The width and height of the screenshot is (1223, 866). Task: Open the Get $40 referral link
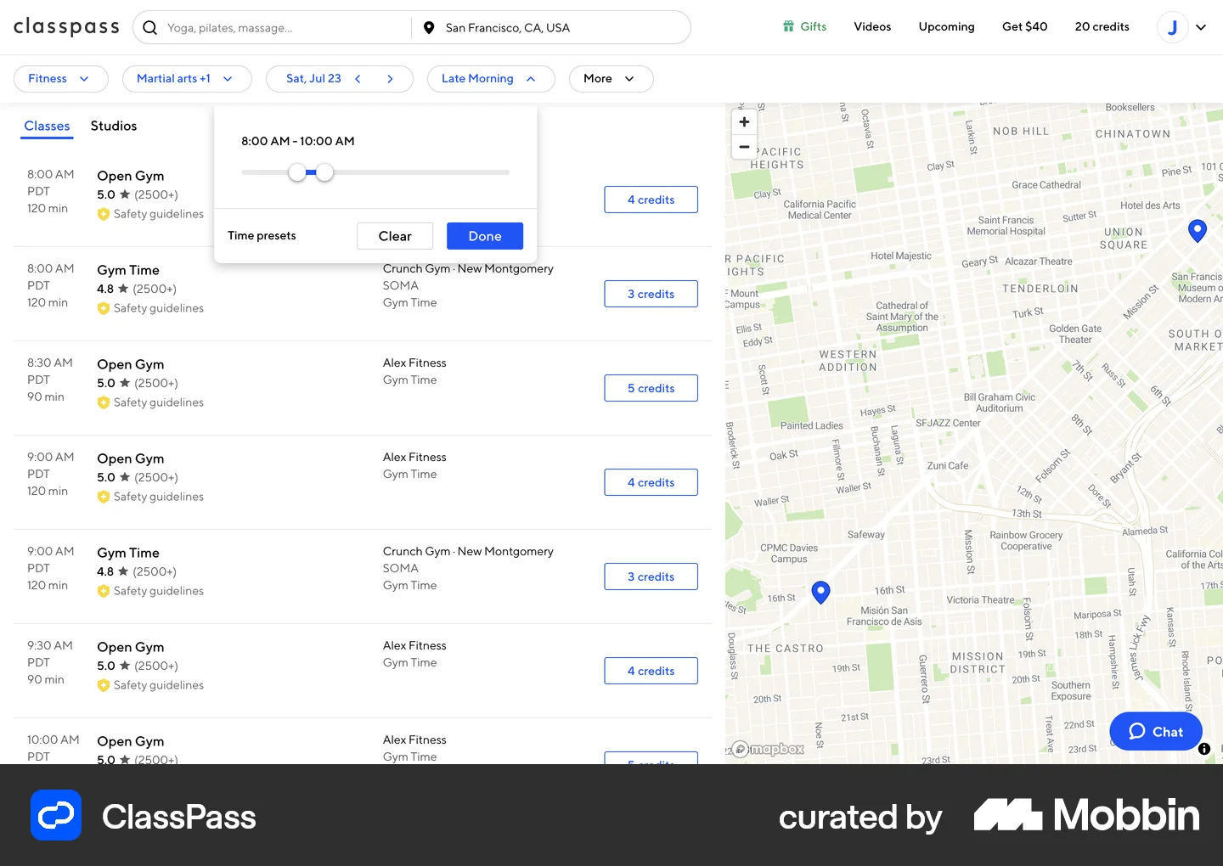point(1024,27)
